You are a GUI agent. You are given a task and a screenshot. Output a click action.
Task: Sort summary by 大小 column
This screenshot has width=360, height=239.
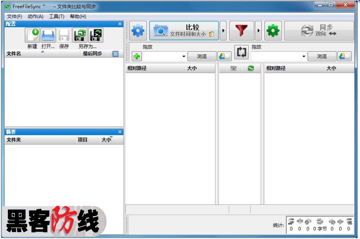(x=111, y=140)
